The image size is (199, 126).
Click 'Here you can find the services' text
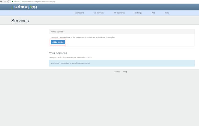70,57
